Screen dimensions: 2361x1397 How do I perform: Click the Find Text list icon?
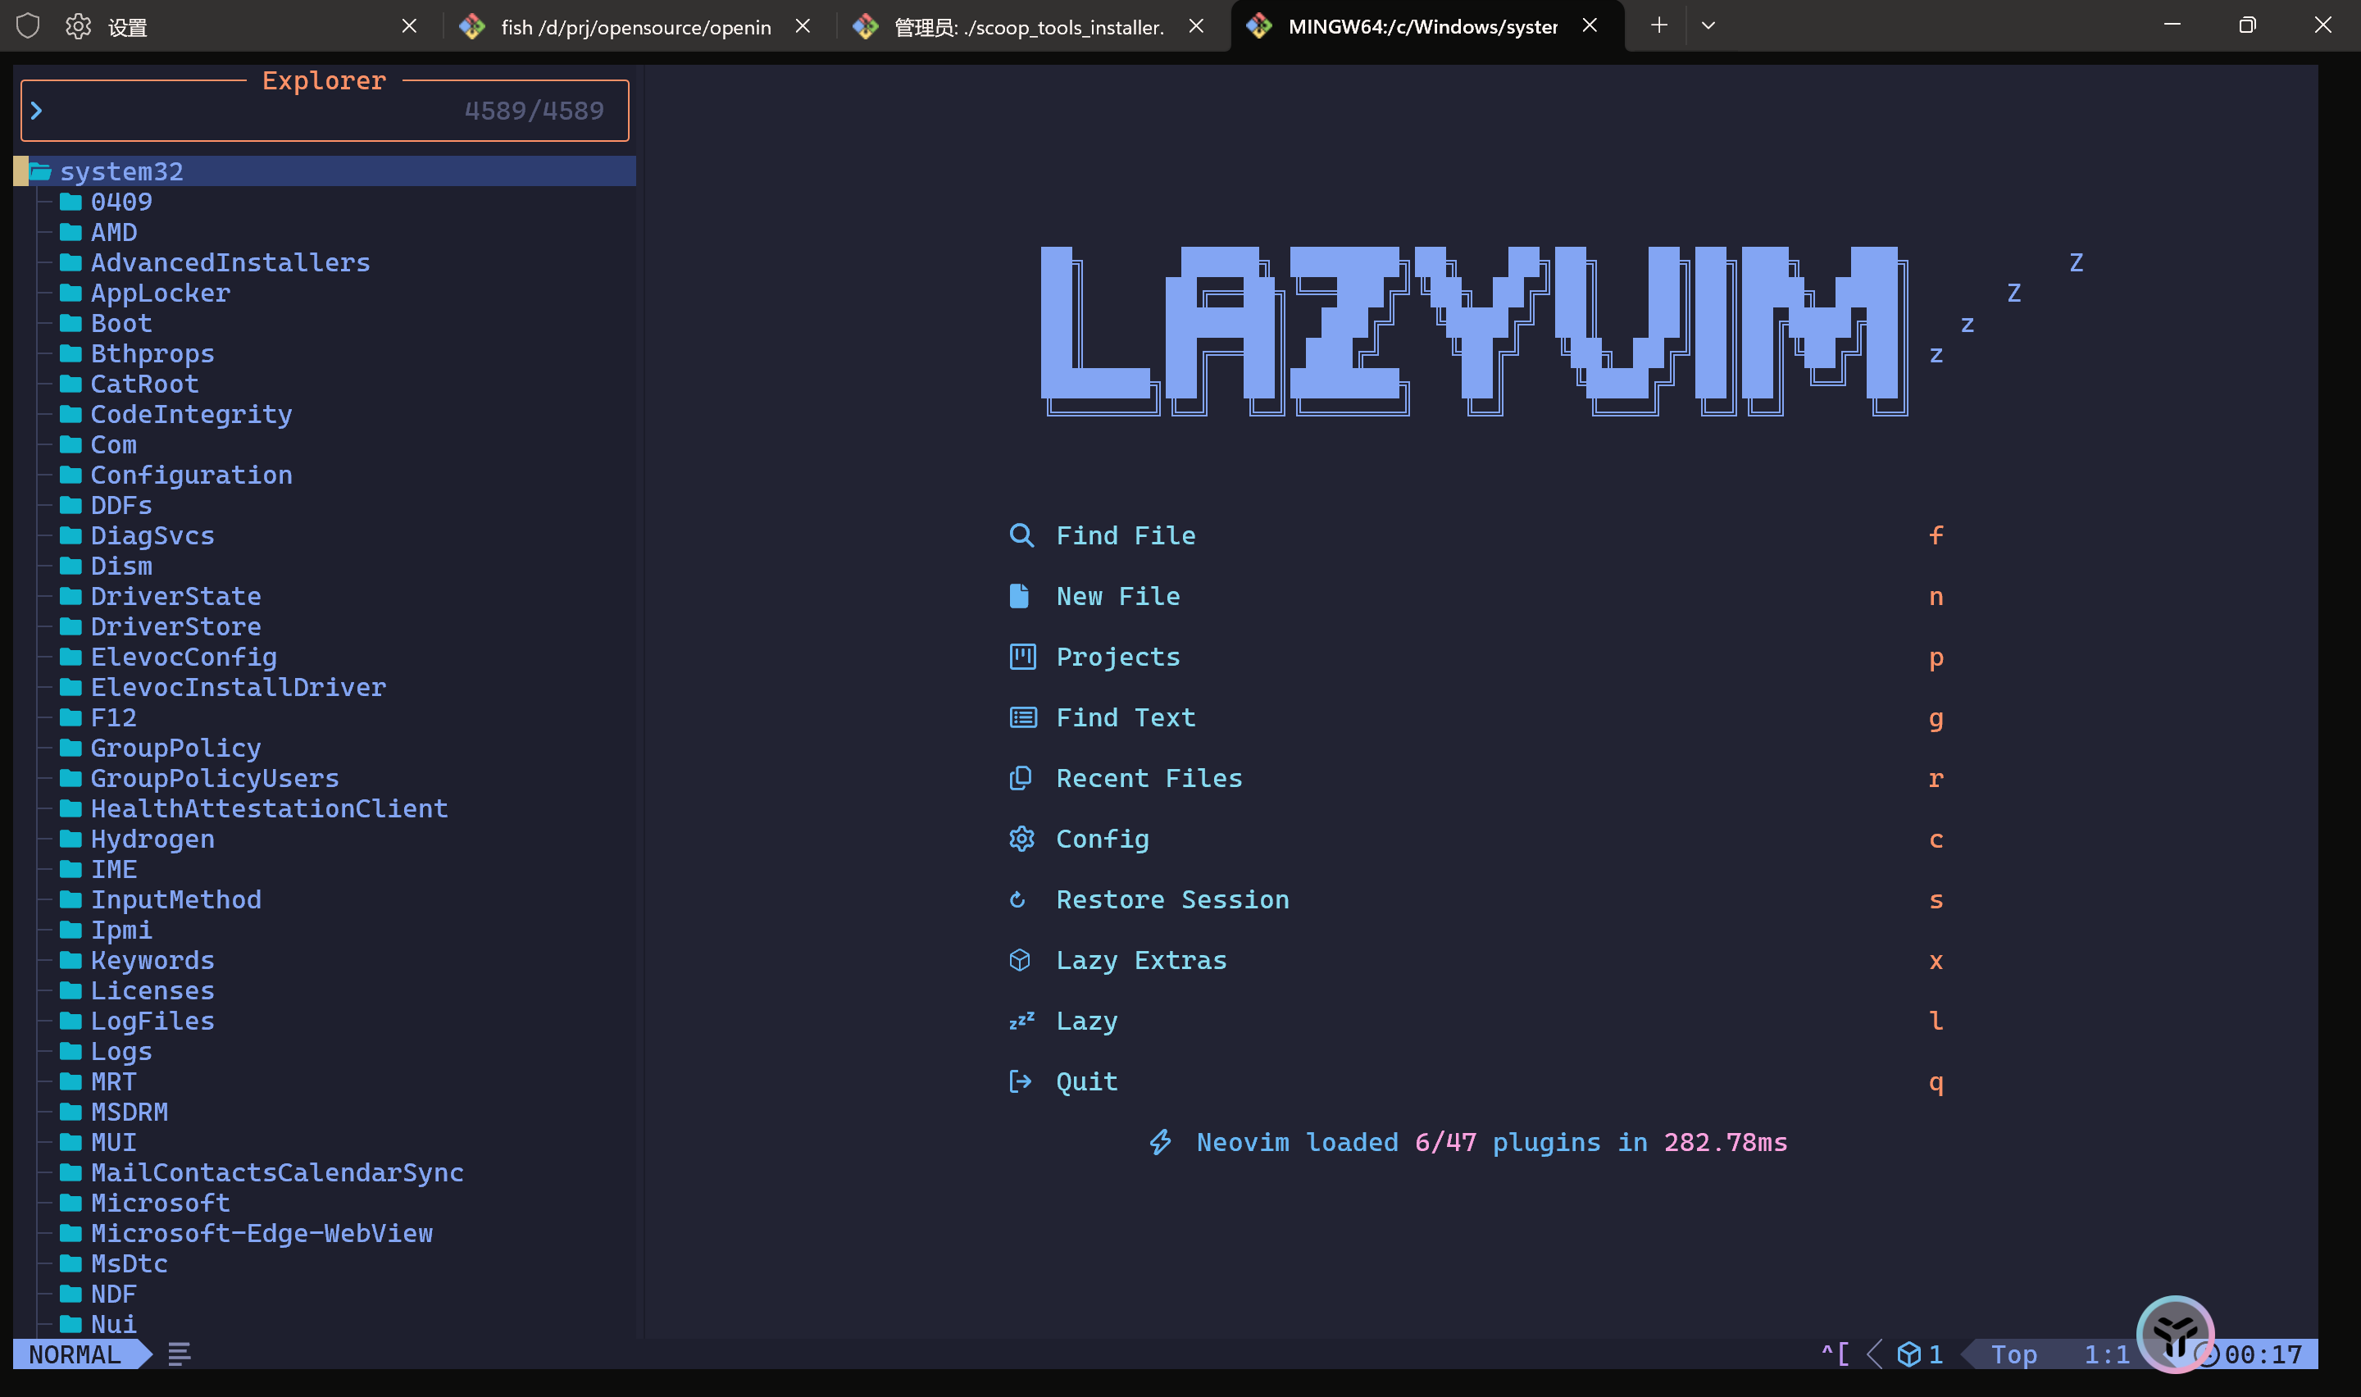1022,717
